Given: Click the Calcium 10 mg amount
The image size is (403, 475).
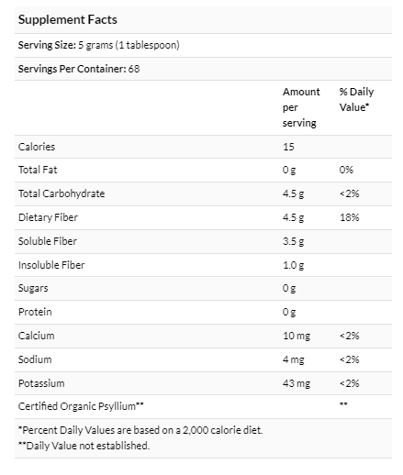Looking at the screenshot, I should pos(297,336).
